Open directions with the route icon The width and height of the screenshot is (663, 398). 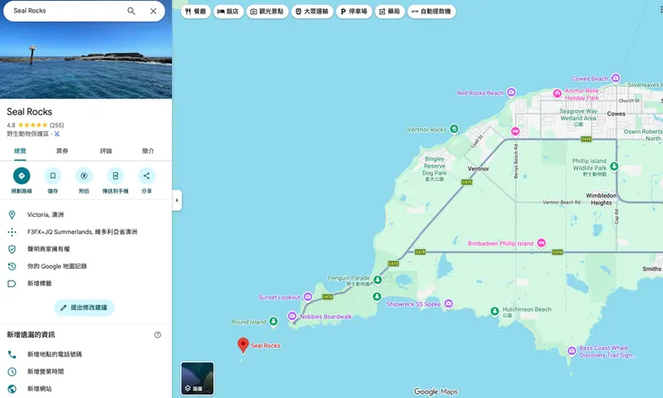22,176
